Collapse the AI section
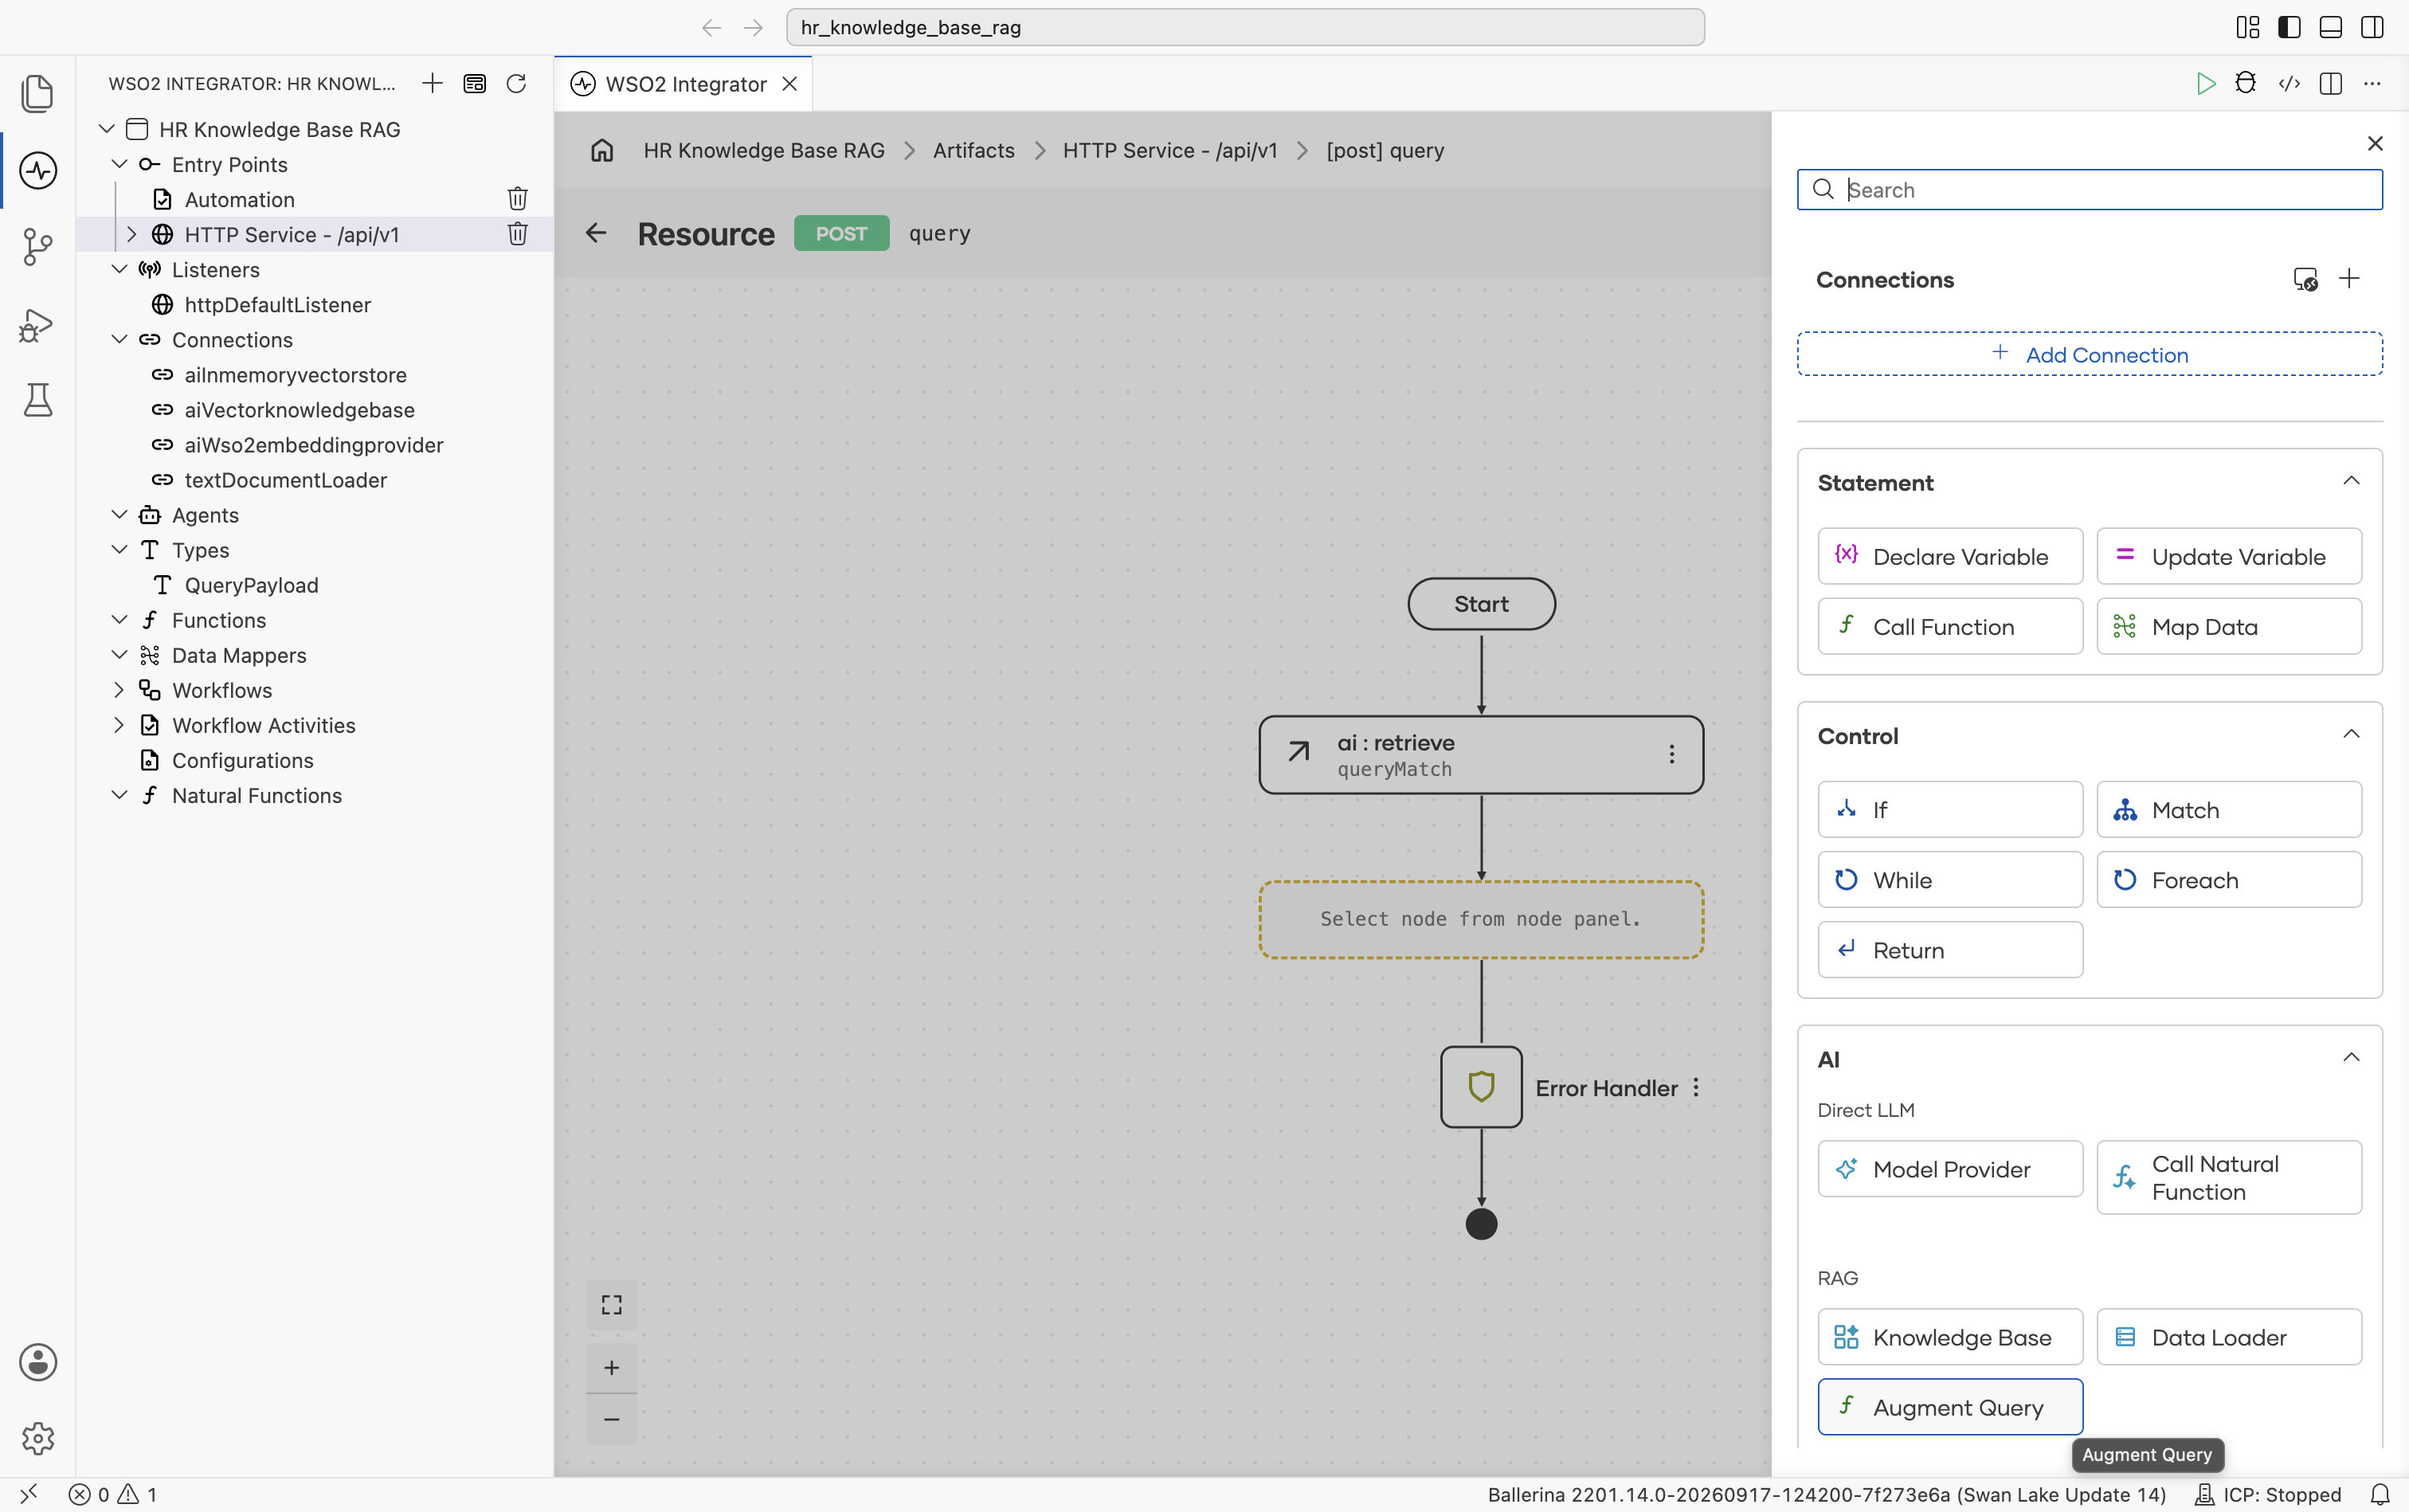Image resolution: width=2409 pixels, height=1512 pixels. coord(2351,1058)
